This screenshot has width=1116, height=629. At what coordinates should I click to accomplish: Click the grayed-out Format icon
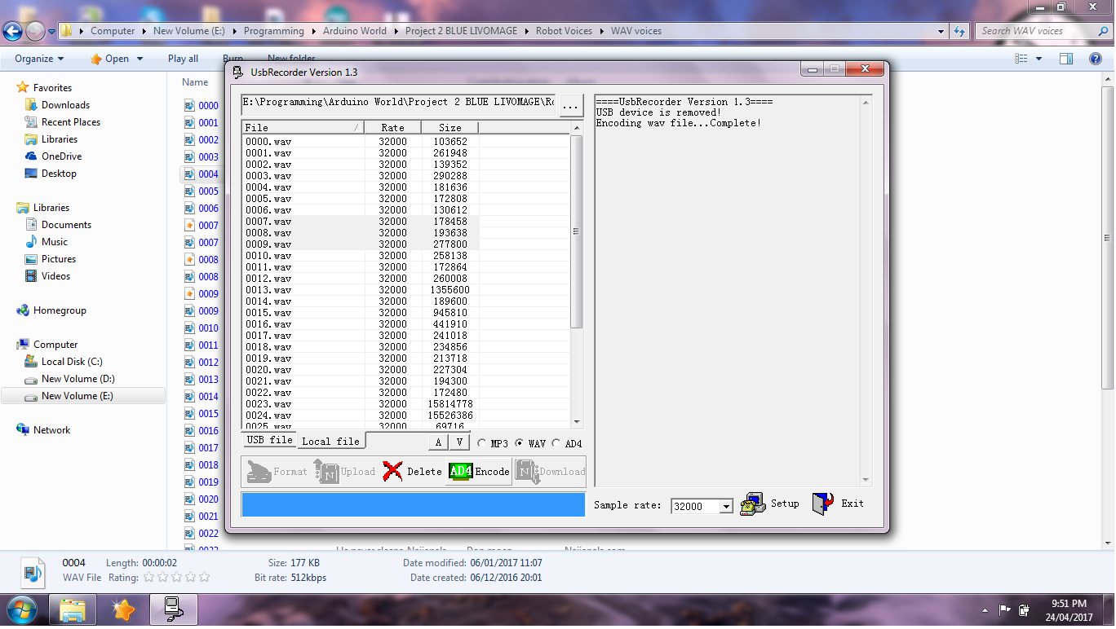click(x=259, y=471)
